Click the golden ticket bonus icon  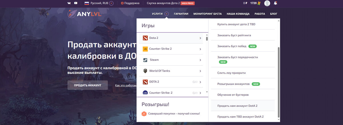point(259,3)
